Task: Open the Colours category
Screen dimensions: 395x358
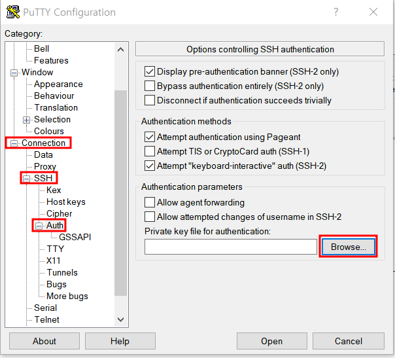Action: point(49,131)
